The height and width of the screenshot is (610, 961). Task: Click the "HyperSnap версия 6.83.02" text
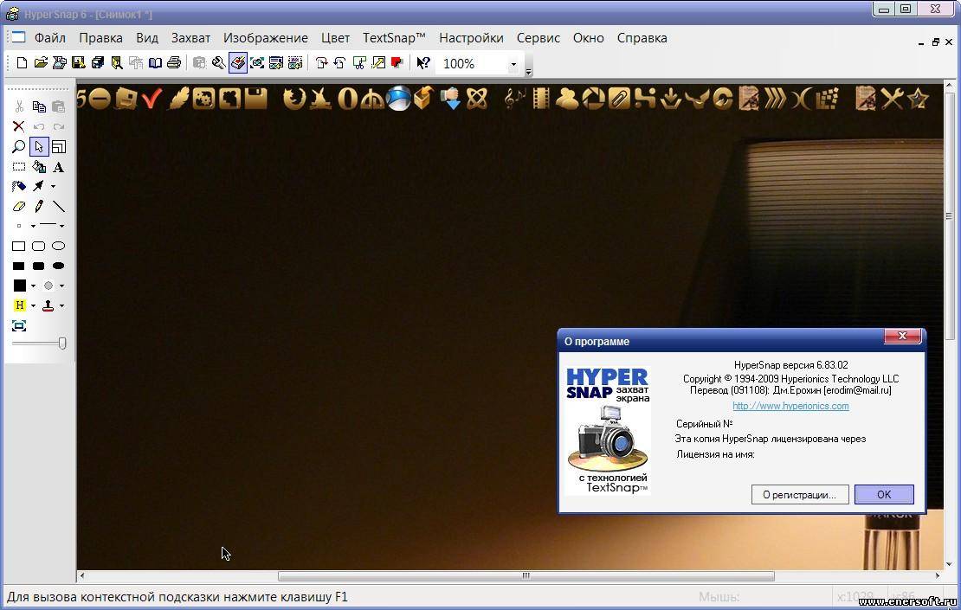click(x=790, y=365)
